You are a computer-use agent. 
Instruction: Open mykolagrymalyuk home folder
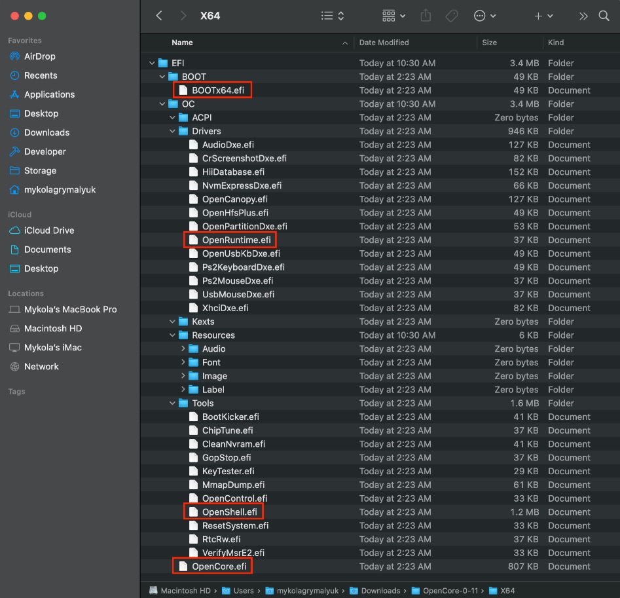coord(52,189)
